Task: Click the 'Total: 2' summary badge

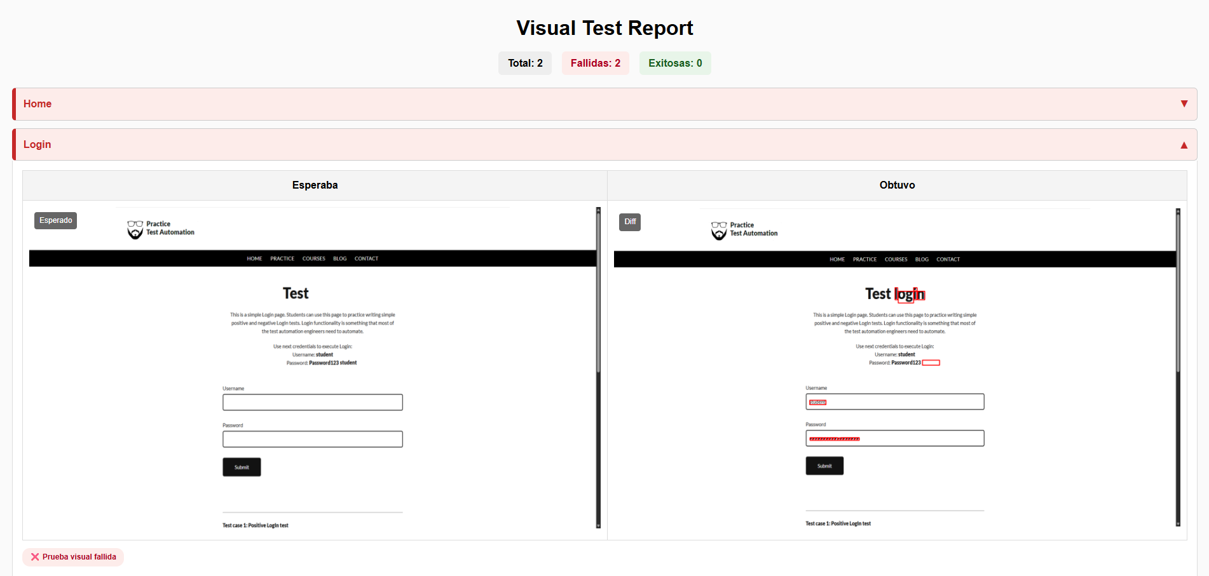Action: point(524,63)
